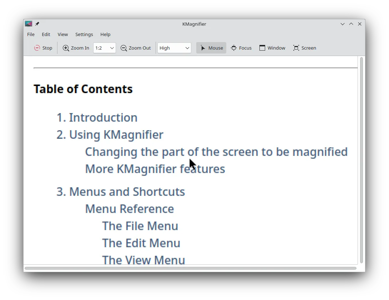The height and width of the screenshot is (300, 389).
Task: Expand the window shade chevron in titlebar
Action: coord(343,24)
